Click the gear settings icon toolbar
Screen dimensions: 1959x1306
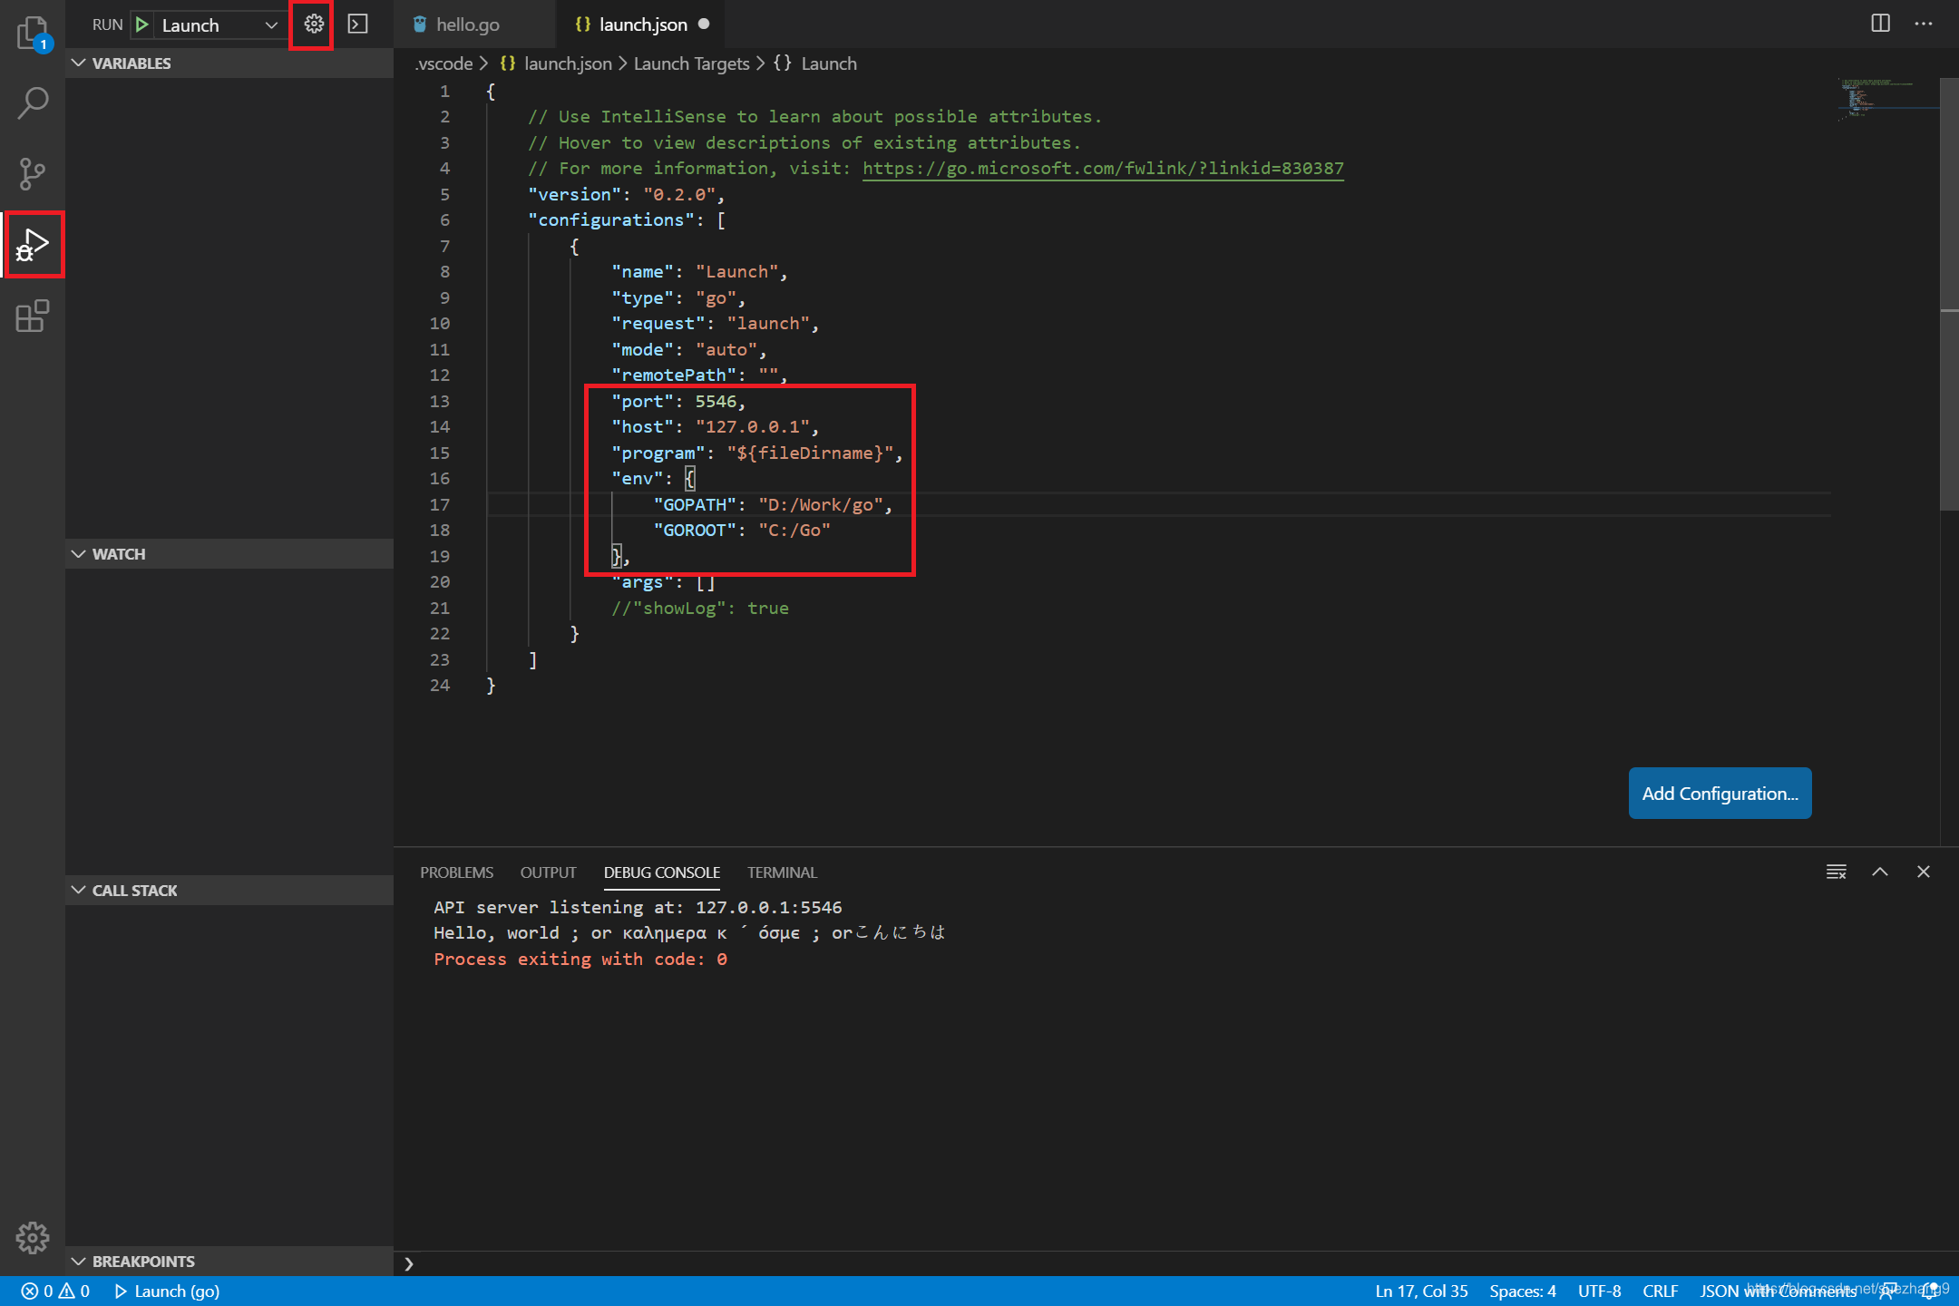tap(314, 24)
